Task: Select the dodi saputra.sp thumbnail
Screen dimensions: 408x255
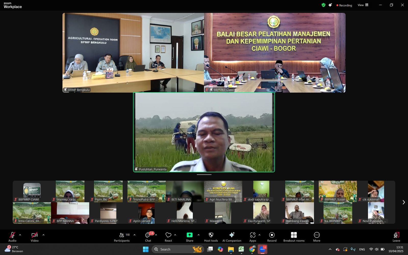Action: tap(261, 192)
